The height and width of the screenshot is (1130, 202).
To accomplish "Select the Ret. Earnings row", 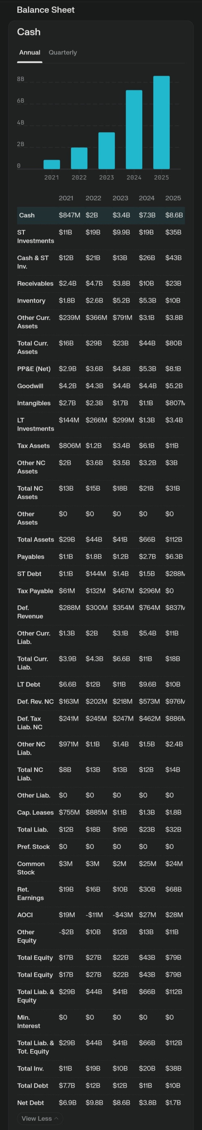I will 101,893.
